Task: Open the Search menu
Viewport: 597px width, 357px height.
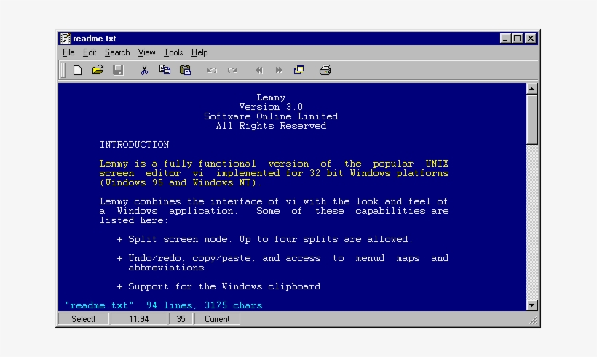Action: point(117,52)
